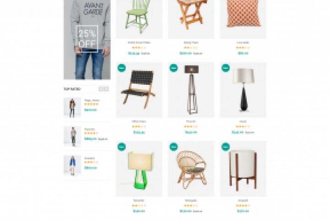This screenshot has height=220, width=330.
Task: Click the title under the woven folding chair
Action: (139, 121)
